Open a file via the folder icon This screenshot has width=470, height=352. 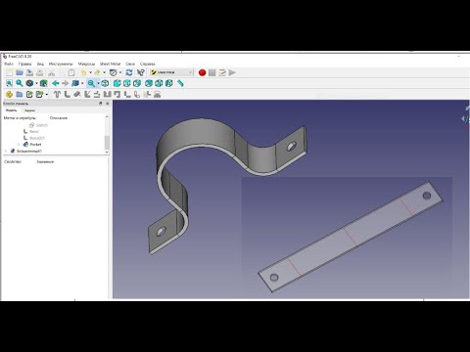click(x=20, y=72)
